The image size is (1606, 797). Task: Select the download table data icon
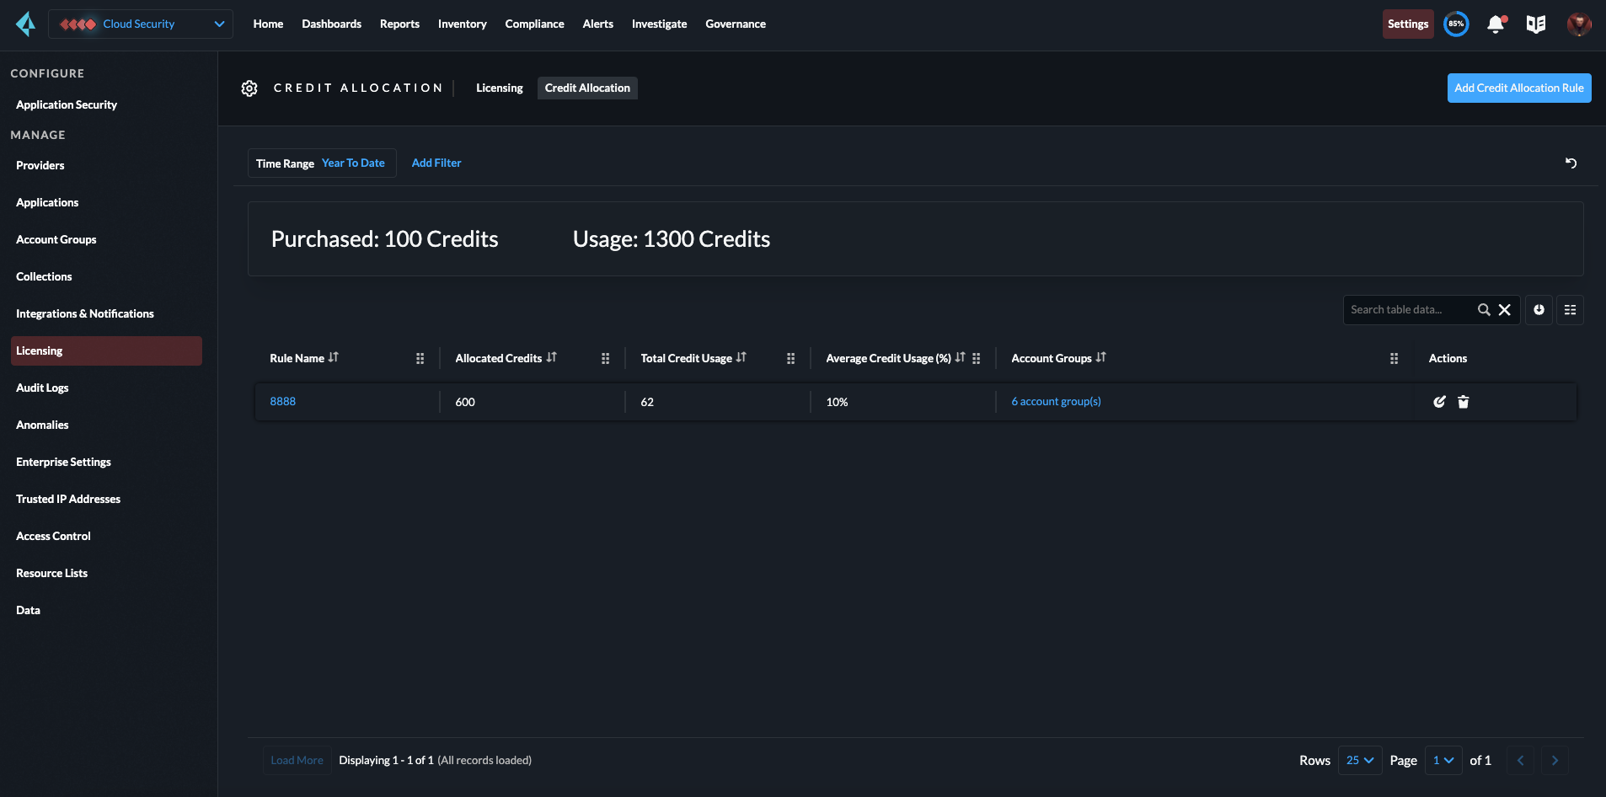1539,309
